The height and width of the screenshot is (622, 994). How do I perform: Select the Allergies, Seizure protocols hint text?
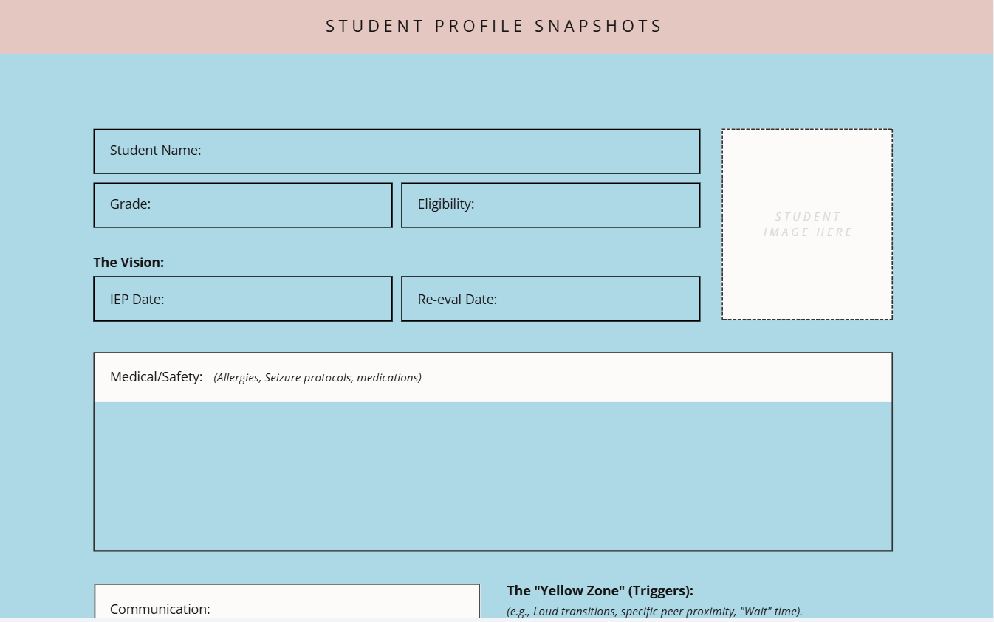(318, 378)
